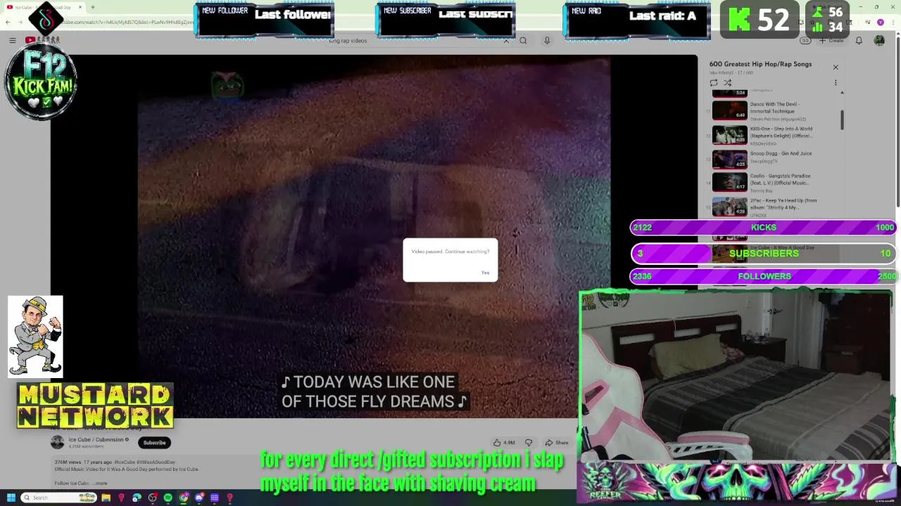The height and width of the screenshot is (506, 901).
Task: Click the Windows taskbar Search box
Action: pos(58,498)
